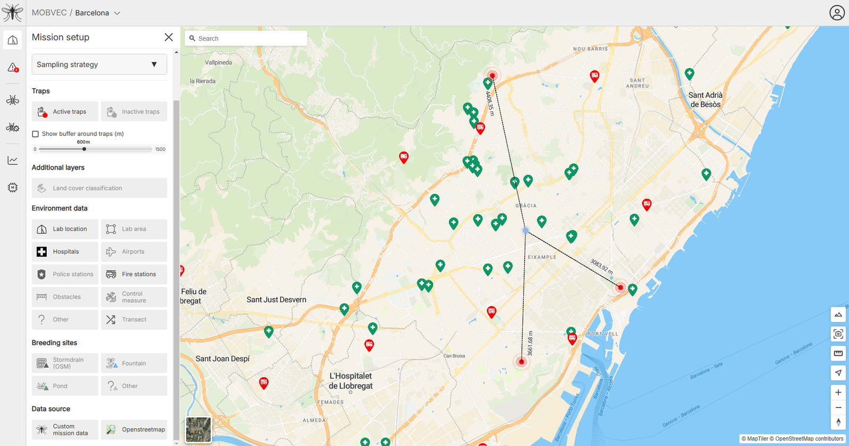Toggle breeding sites Other next to Pond

134,386
